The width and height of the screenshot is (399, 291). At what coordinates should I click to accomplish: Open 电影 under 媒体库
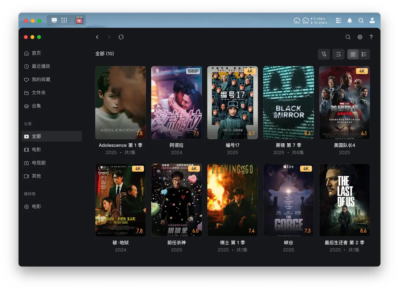52,207
